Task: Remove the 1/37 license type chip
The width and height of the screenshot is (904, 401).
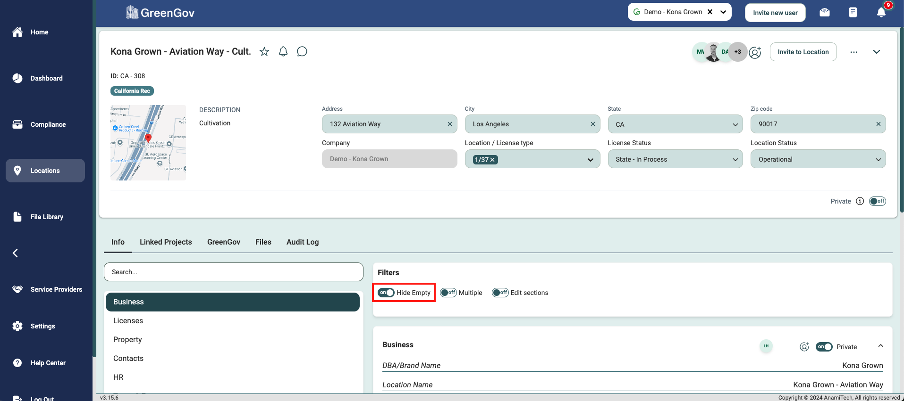Action: pos(492,160)
